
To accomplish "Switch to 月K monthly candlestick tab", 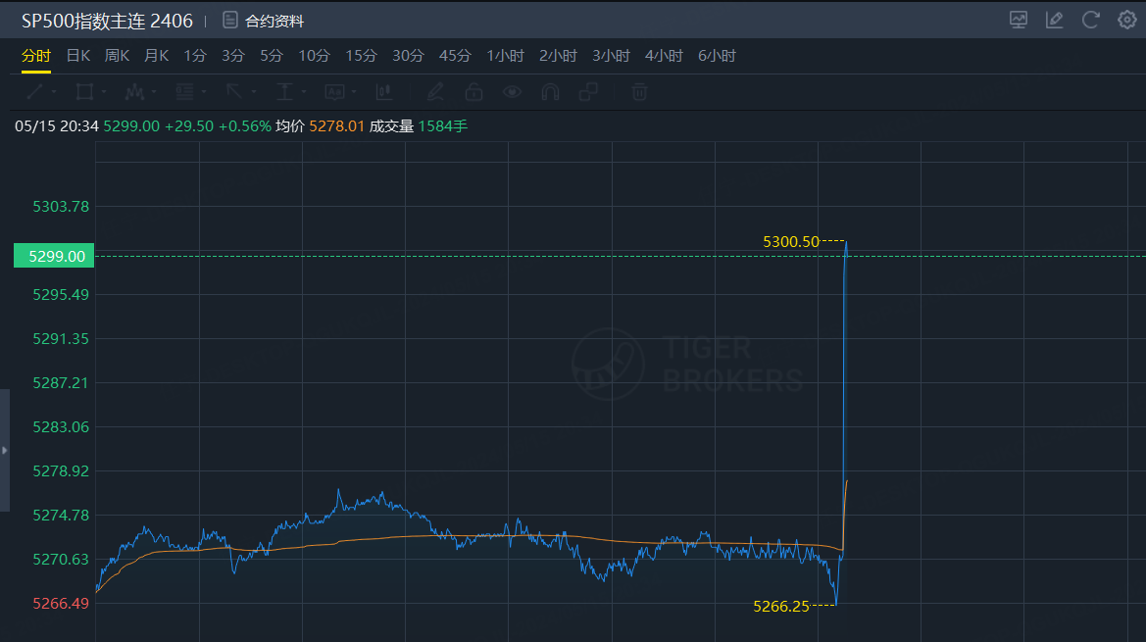I will (x=157, y=56).
